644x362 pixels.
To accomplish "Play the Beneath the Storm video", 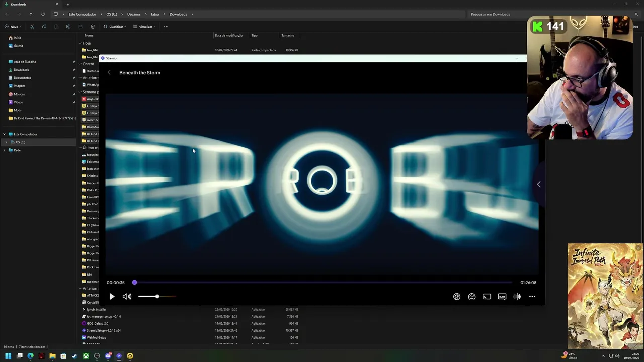I will pyautogui.click(x=112, y=297).
